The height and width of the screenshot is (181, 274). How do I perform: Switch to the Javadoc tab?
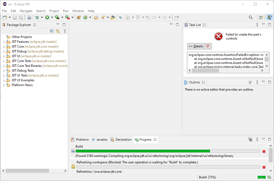tap(100, 140)
